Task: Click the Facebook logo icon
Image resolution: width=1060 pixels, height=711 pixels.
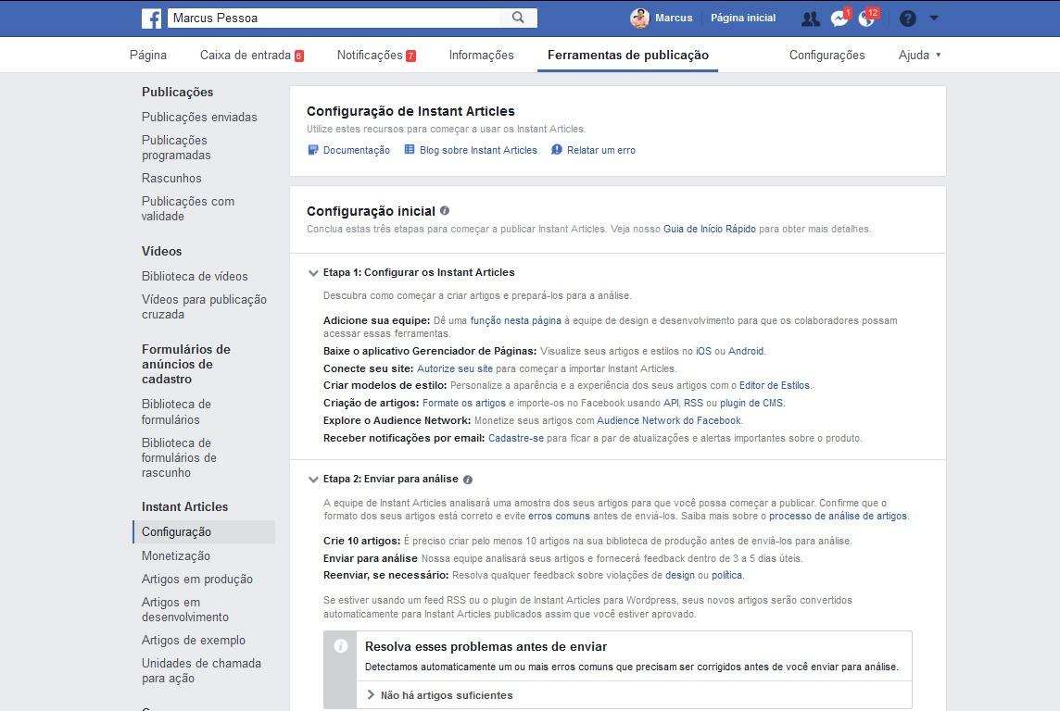Action: [x=151, y=19]
